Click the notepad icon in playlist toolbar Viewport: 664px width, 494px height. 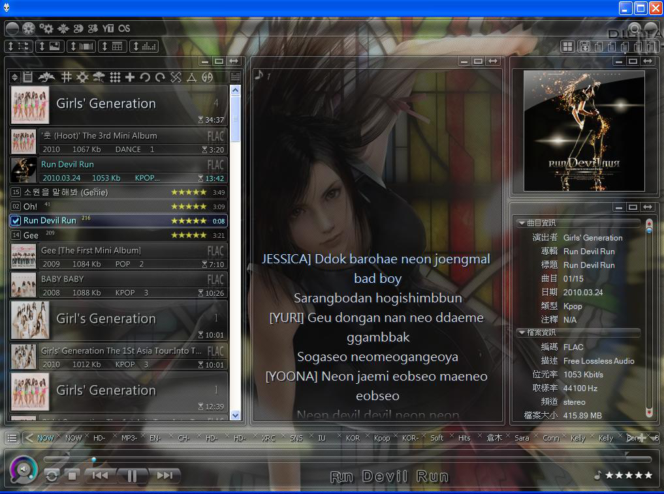coord(28,77)
